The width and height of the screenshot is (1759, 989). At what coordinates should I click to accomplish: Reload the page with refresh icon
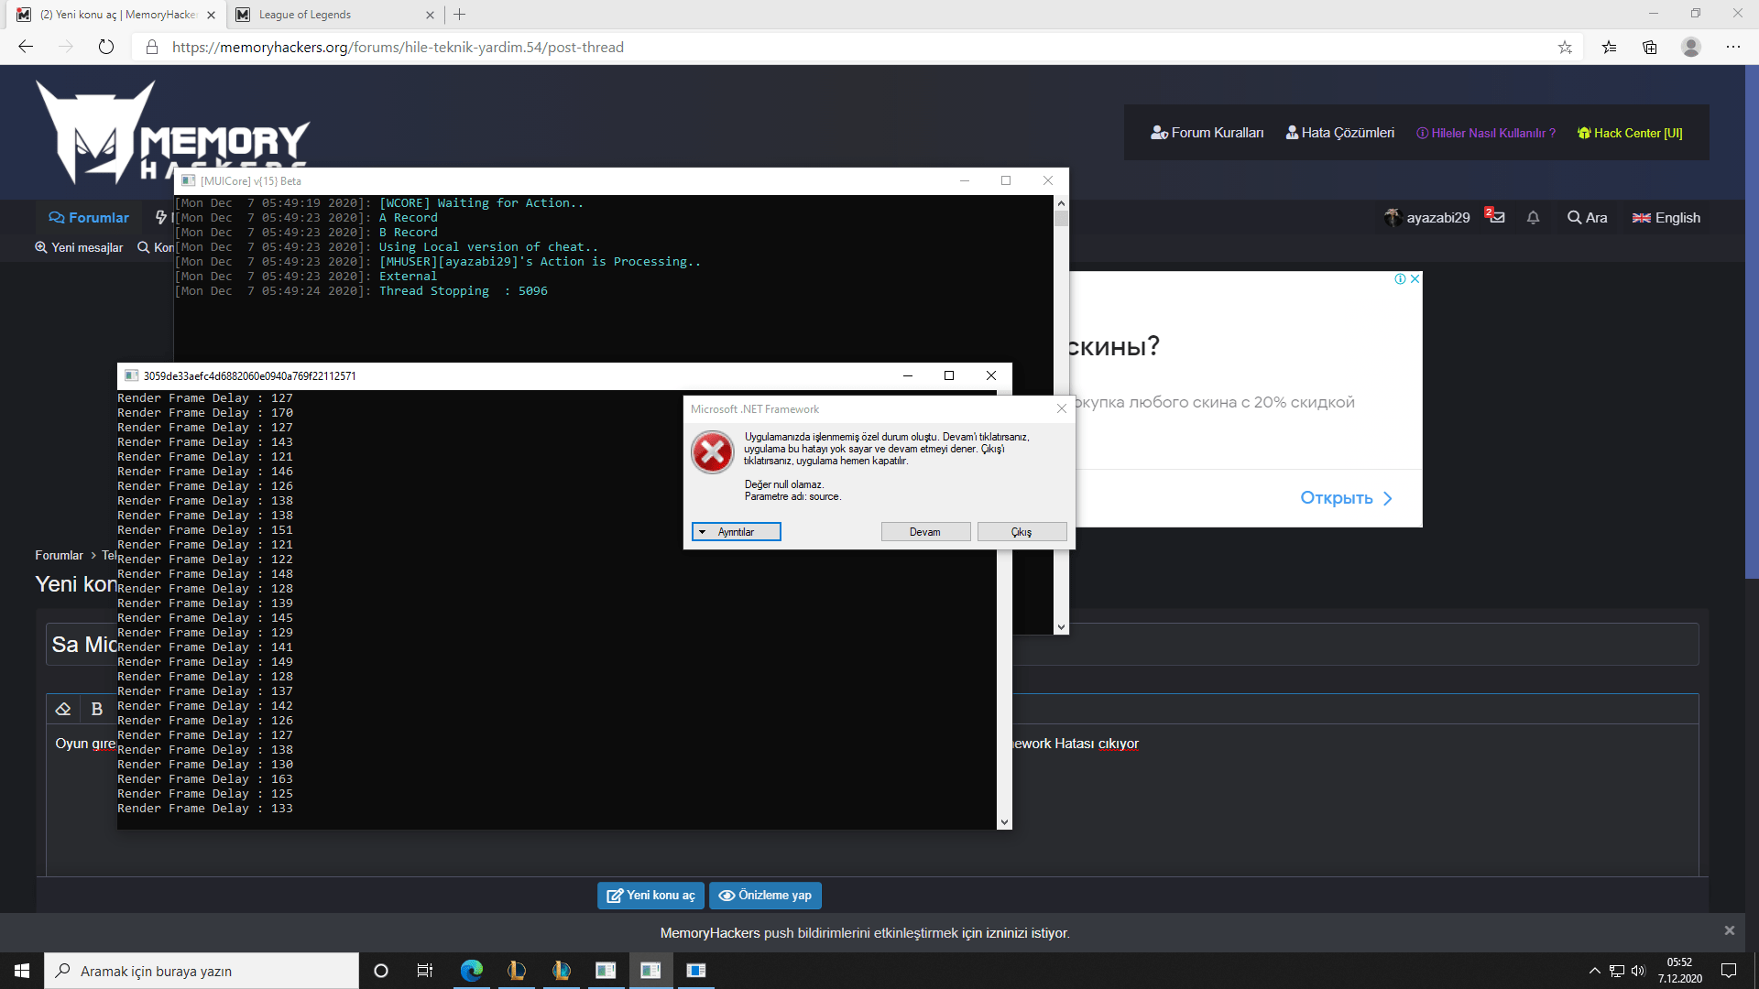[x=106, y=47]
